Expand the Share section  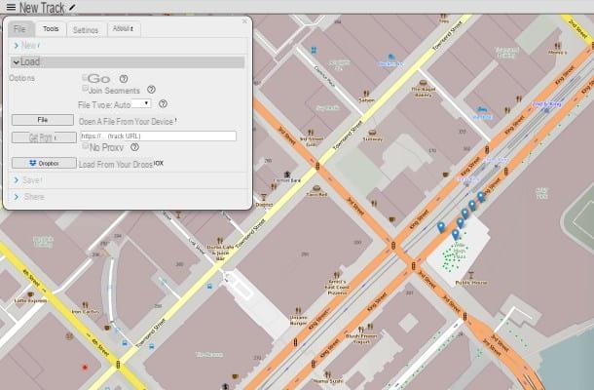128,197
